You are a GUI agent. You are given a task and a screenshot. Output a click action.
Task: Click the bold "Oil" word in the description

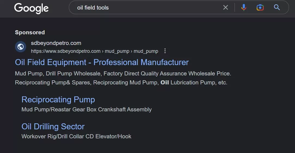pos(165,82)
